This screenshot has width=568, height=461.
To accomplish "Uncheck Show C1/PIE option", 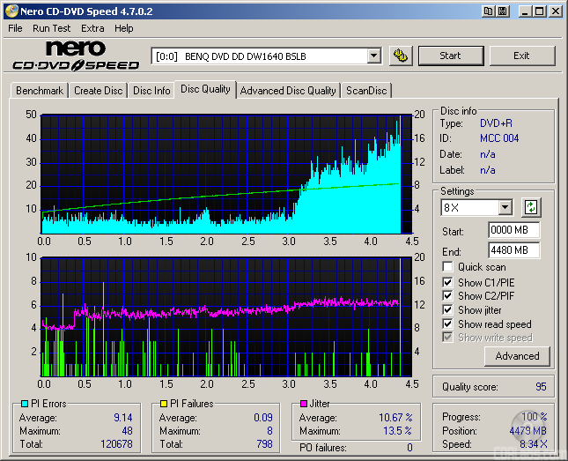I will tap(448, 282).
